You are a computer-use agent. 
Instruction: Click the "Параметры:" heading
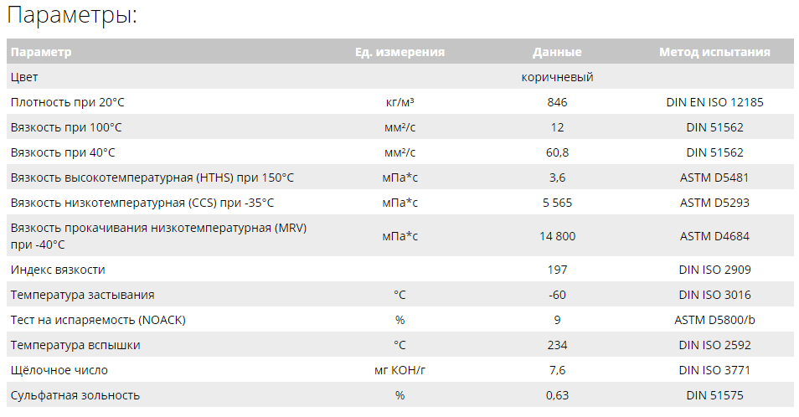tap(72, 15)
